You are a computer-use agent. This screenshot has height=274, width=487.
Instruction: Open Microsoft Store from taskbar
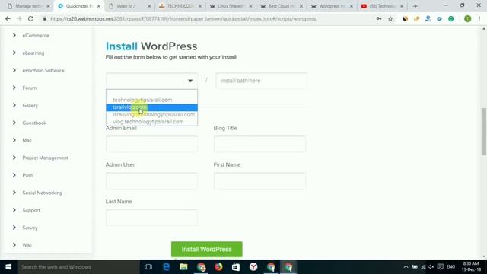click(x=236, y=267)
